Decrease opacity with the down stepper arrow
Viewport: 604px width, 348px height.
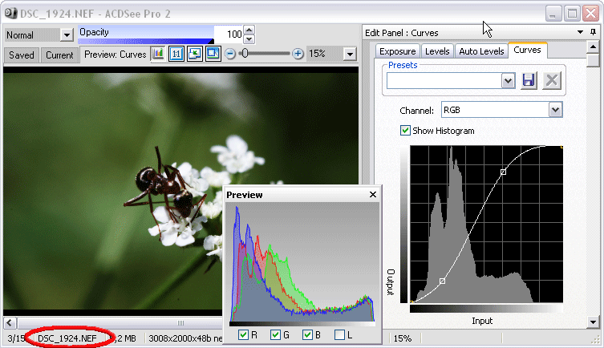pyautogui.click(x=249, y=38)
